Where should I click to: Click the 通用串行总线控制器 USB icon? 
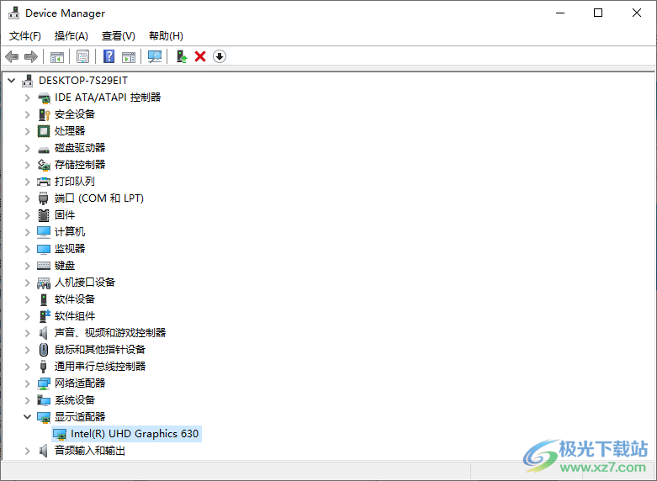(x=43, y=366)
